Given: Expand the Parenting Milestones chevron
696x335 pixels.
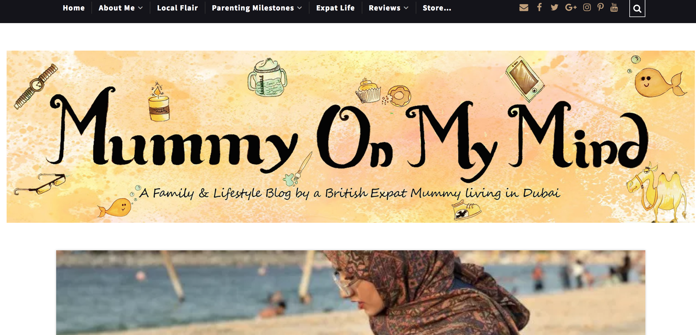Looking at the screenshot, I should pyautogui.click(x=300, y=8).
